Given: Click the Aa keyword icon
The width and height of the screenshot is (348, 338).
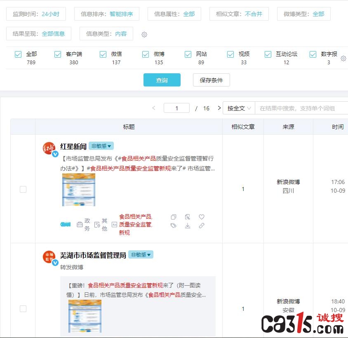Looking at the screenshot, I should pyautogui.click(x=114, y=224).
